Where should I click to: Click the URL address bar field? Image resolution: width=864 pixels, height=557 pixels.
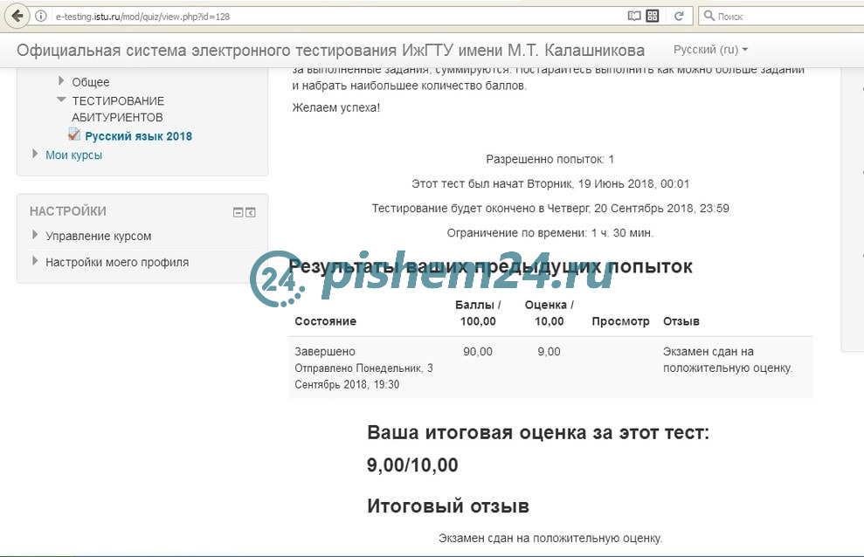pyautogui.click(x=332, y=16)
